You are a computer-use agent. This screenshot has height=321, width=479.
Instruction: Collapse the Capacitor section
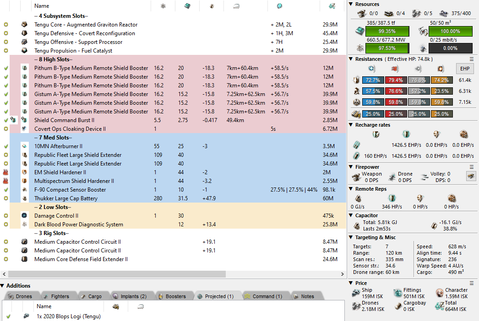(351, 215)
